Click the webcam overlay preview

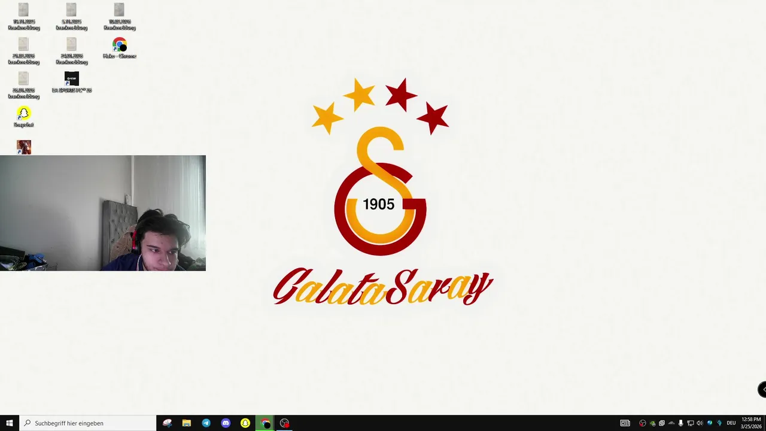103,213
